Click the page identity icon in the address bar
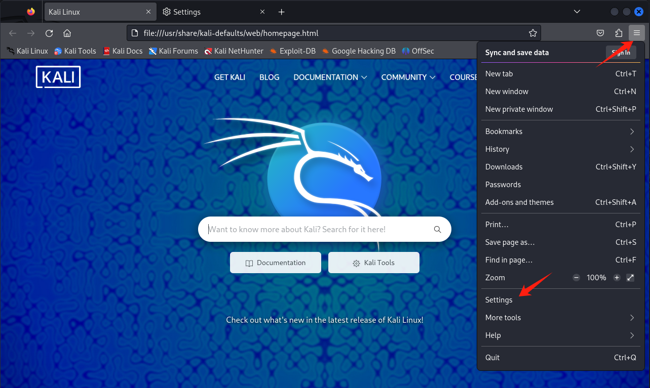Image resolution: width=650 pixels, height=388 pixels. (134, 33)
